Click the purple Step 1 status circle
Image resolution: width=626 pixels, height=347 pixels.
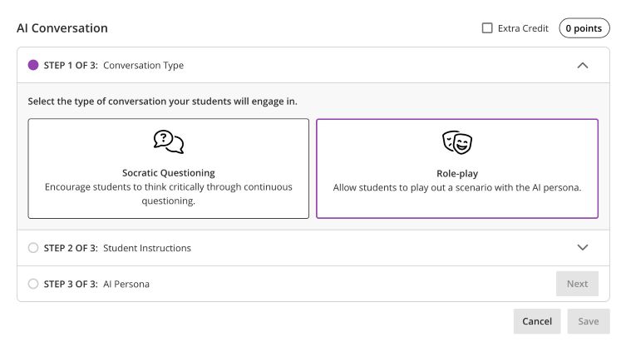point(33,65)
